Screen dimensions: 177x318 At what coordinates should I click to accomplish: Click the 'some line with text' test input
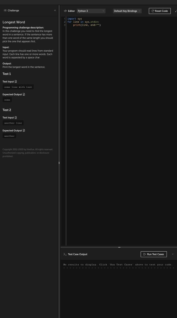[x=18, y=87]
